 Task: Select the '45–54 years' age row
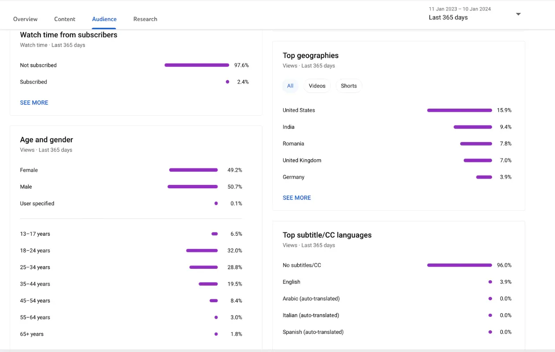click(x=131, y=301)
